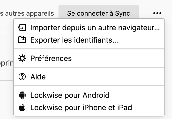The image size is (172, 119).
Task: Toggle the three-dot overflow menu button
Action: click(x=157, y=13)
